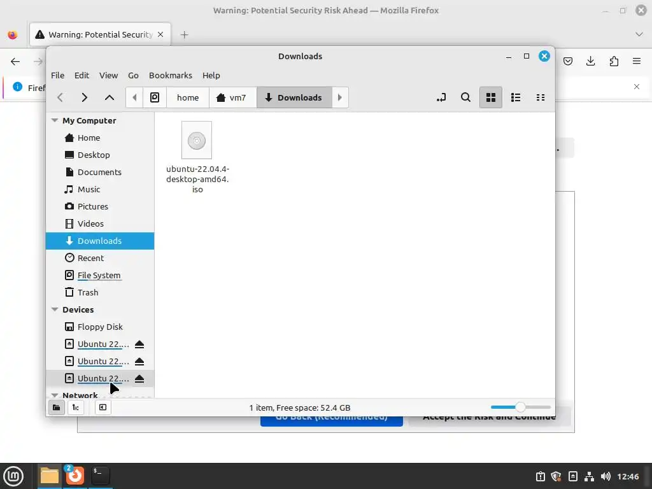652x489 pixels.
Task: Go back in Downloads file manager history
Action: (60, 97)
